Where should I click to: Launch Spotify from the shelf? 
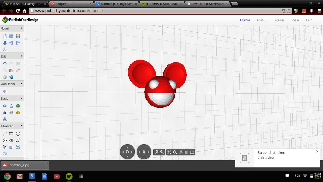[x=69, y=176]
